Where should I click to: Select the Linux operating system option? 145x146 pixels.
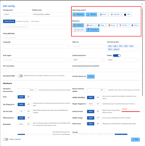click(103, 14)
